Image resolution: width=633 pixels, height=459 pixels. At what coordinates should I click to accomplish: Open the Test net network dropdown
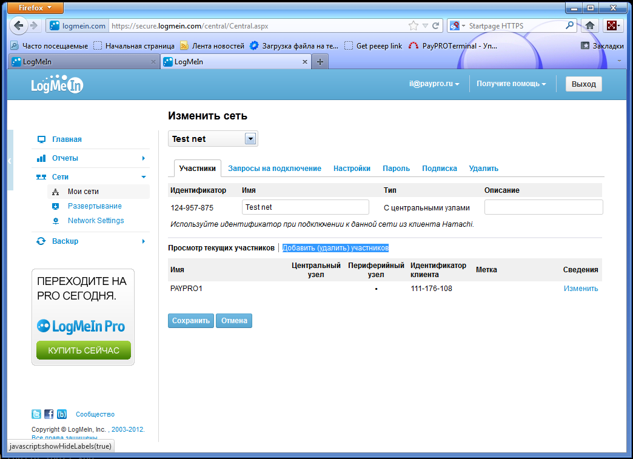click(x=250, y=139)
